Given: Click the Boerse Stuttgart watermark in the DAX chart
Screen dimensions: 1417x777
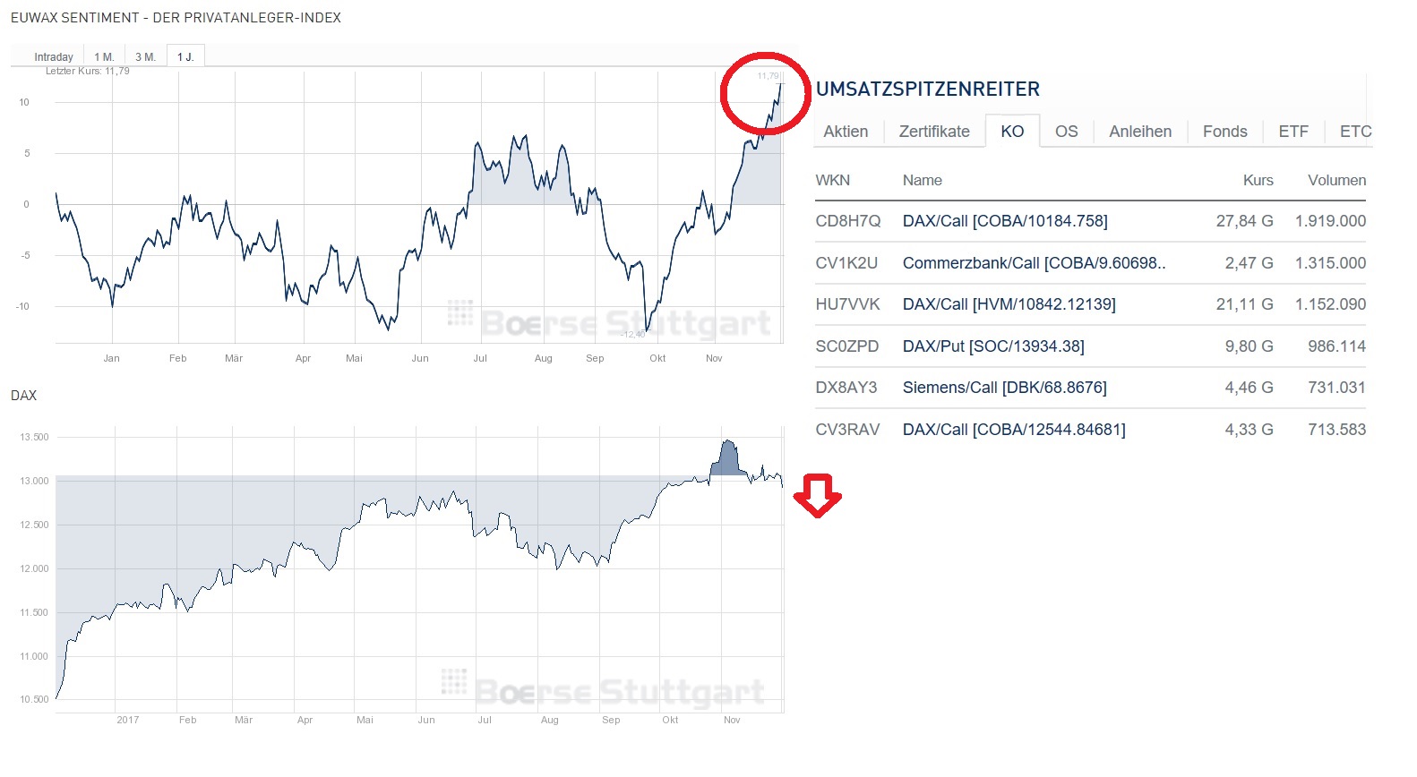Looking at the screenshot, I should pos(605,689).
